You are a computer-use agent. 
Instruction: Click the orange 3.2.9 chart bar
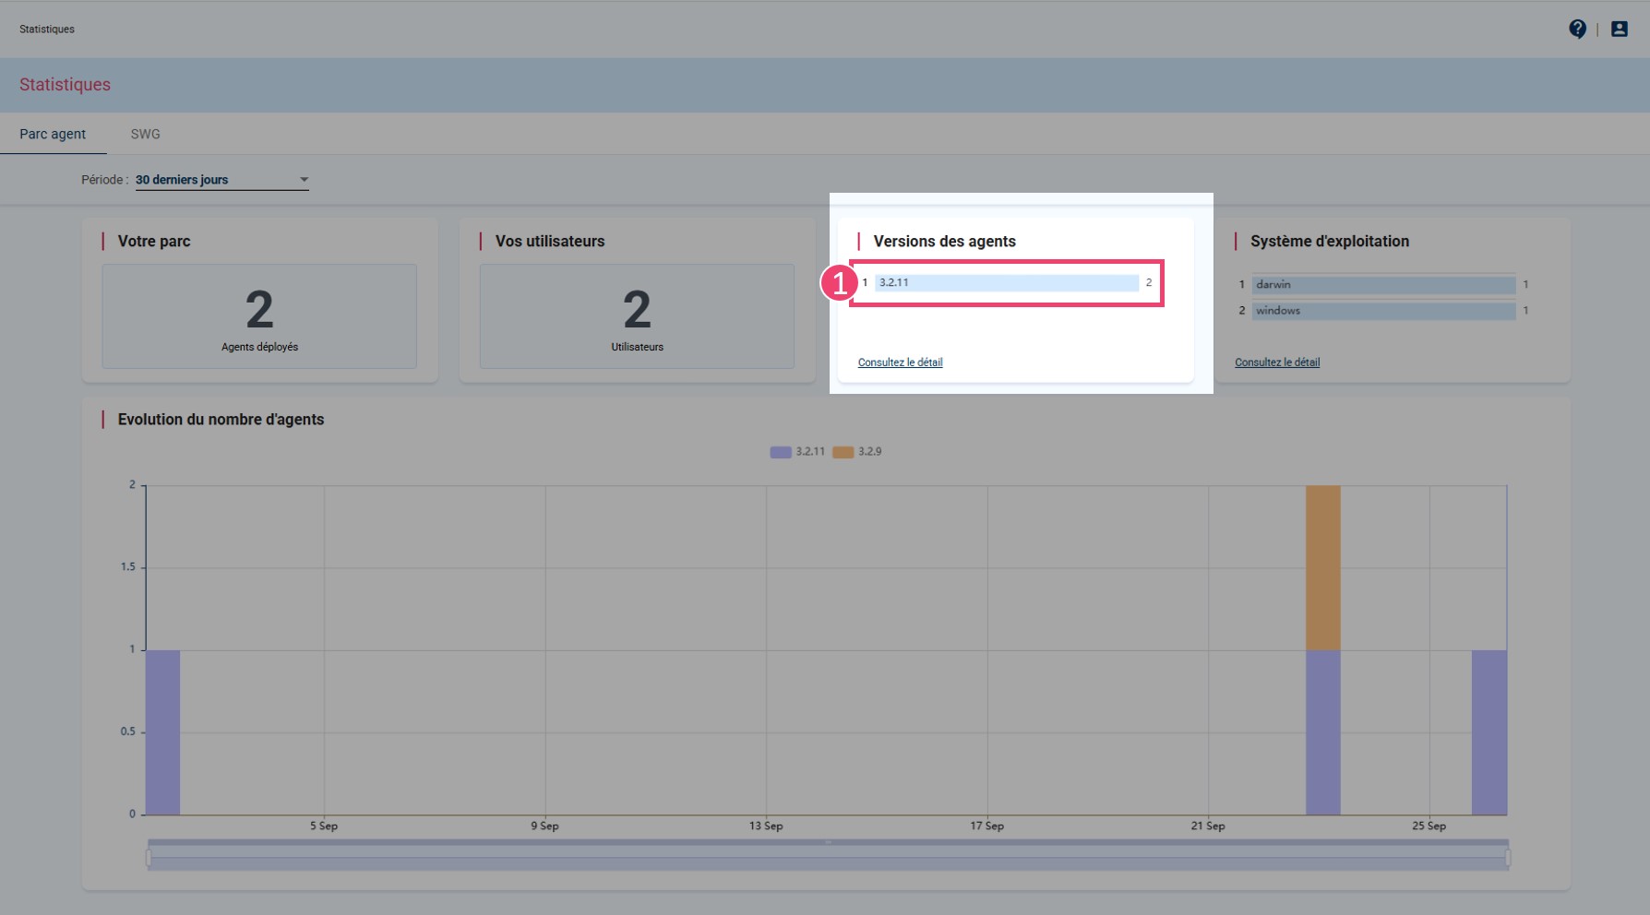(x=1322, y=567)
